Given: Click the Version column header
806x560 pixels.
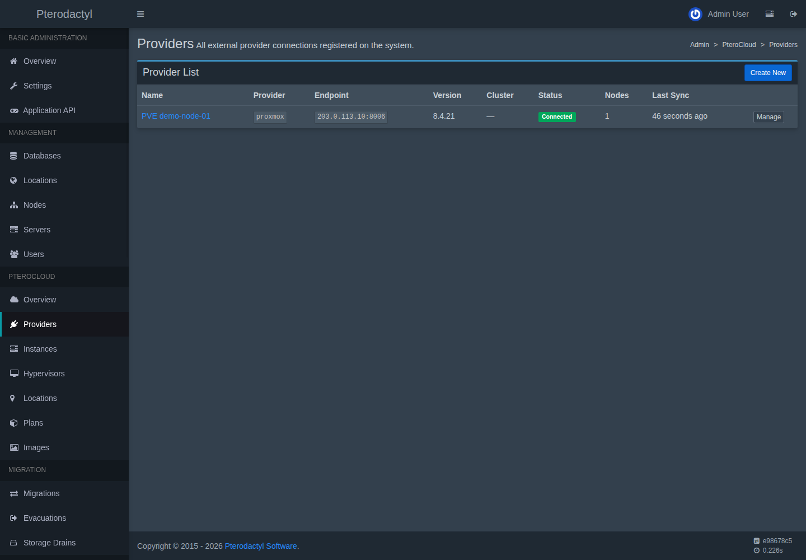Looking at the screenshot, I should 447,95.
